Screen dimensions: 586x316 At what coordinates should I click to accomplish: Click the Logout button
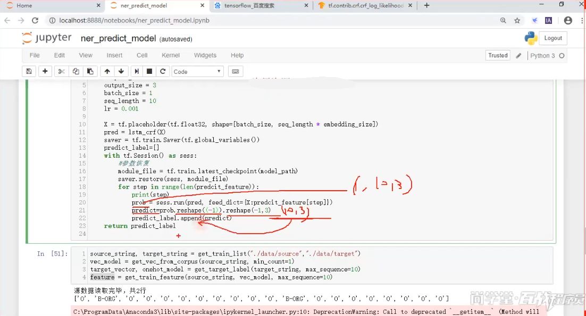coord(553,38)
